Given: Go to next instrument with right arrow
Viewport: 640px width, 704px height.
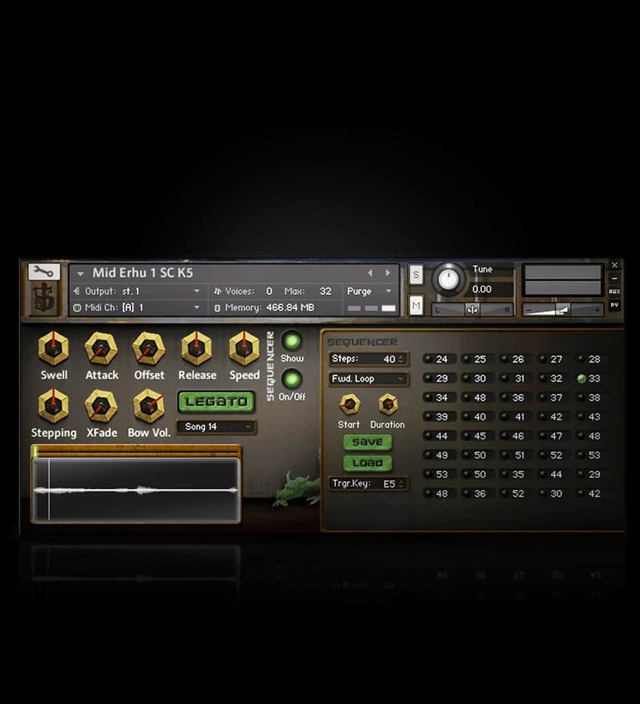Looking at the screenshot, I should (387, 273).
